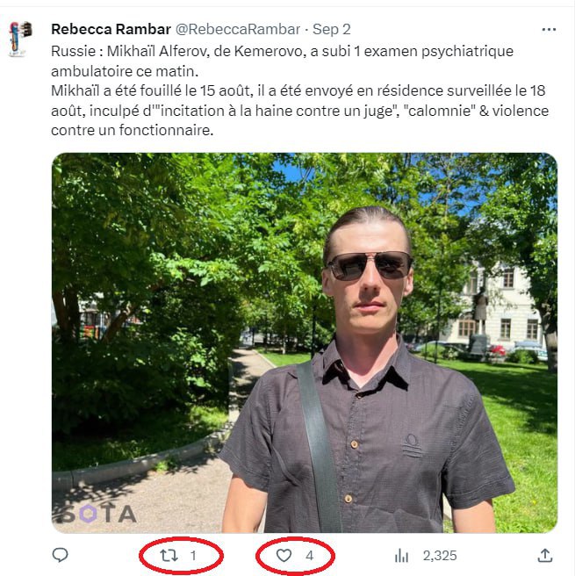
Task: Click the retweet count number 1
Action: (x=193, y=556)
